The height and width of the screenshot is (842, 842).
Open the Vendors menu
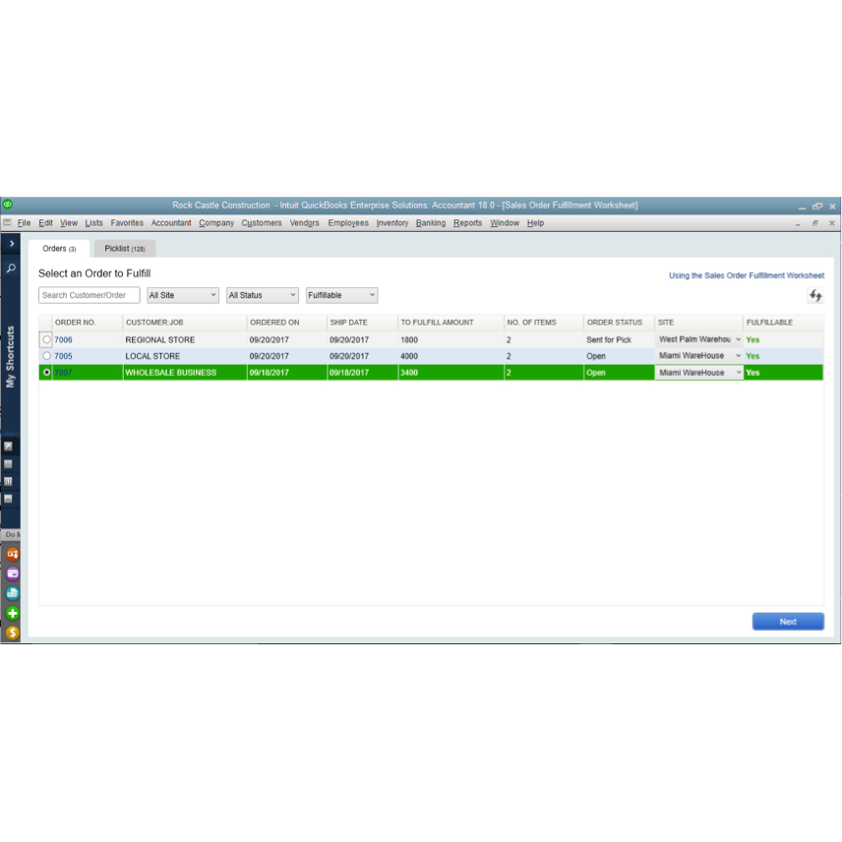[305, 223]
